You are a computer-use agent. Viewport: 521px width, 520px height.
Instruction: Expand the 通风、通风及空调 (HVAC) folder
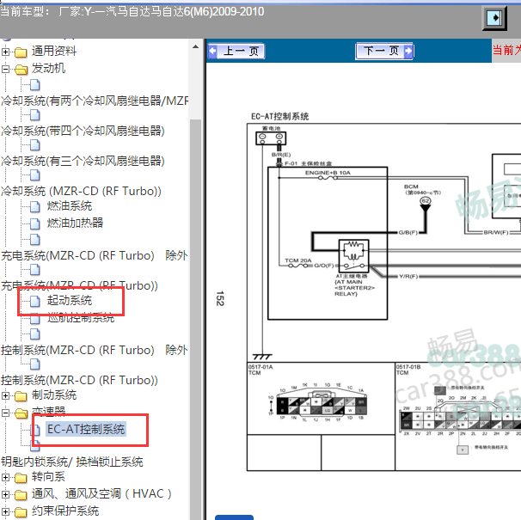click(x=5, y=494)
